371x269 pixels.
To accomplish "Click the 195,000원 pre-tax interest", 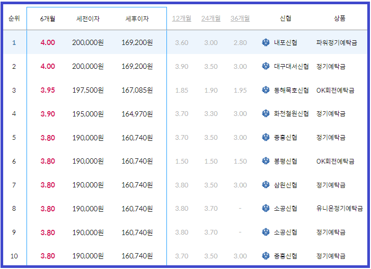I will point(88,114).
